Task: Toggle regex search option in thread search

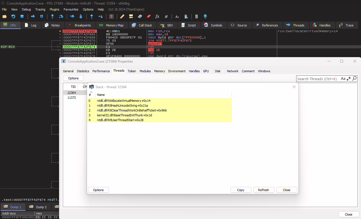Action: coord(349,79)
